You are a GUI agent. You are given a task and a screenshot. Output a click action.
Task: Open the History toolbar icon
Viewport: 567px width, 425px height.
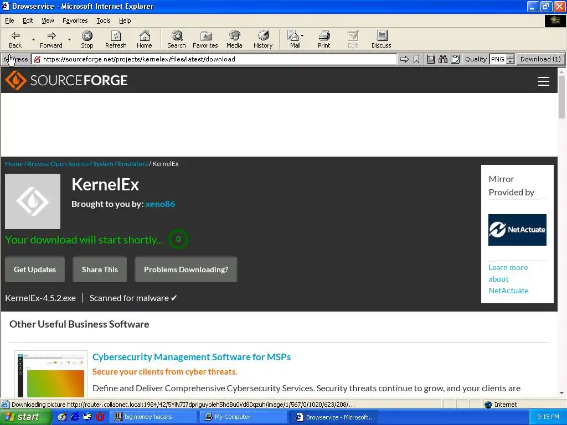click(x=263, y=39)
